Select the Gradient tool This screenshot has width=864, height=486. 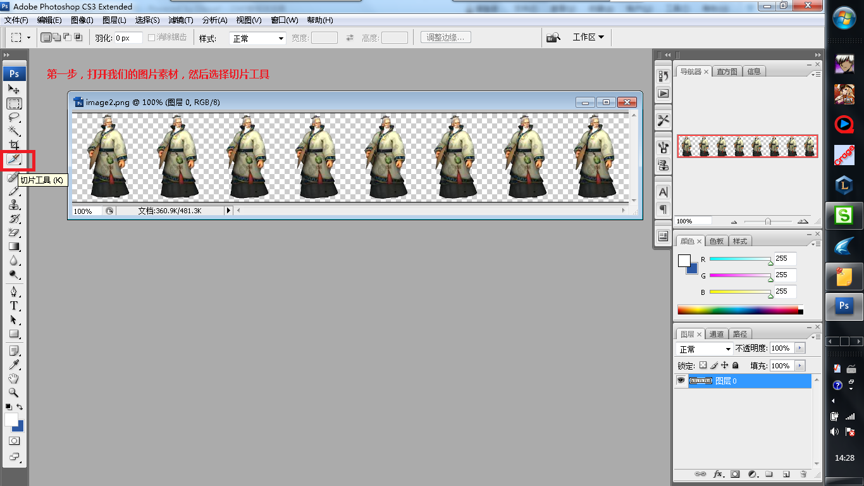(14, 247)
